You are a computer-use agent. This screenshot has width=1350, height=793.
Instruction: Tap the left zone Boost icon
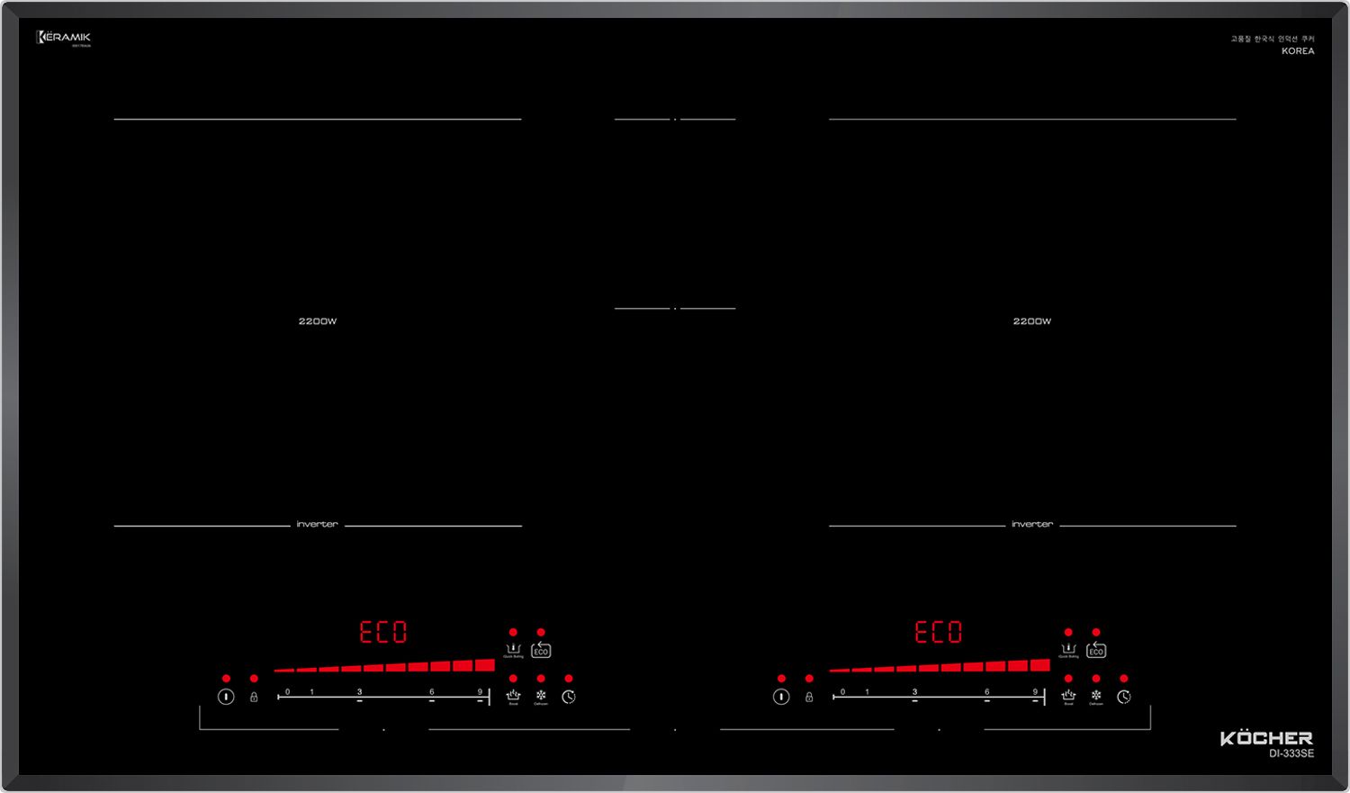(513, 697)
